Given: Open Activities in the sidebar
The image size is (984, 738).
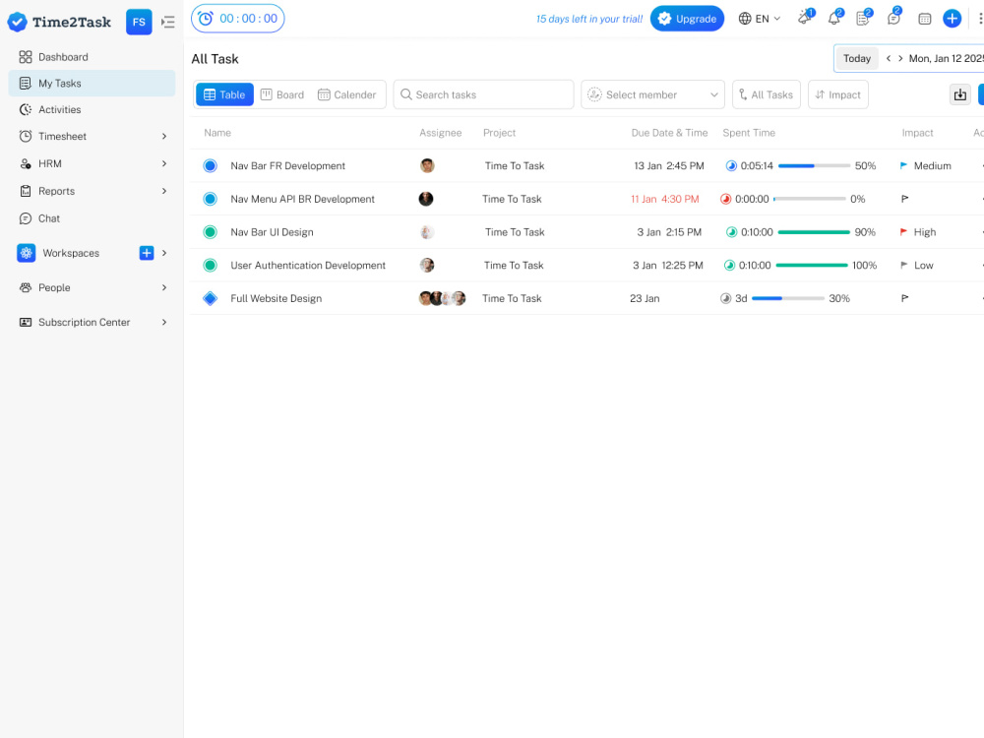Looking at the screenshot, I should pos(92,110).
